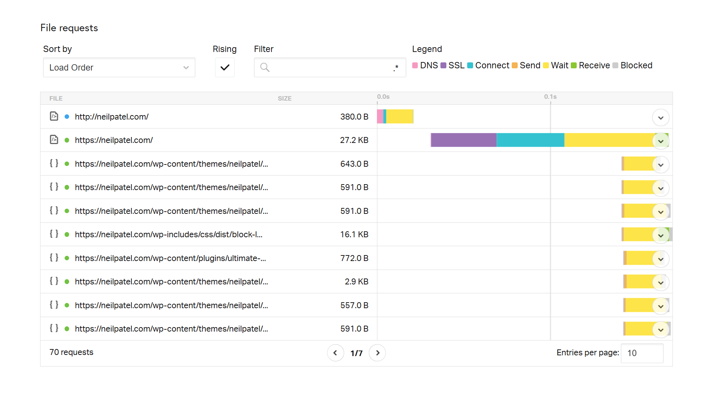Image resolution: width=713 pixels, height=401 pixels.
Task: Go to next page of requests
Action: [377, 353]
